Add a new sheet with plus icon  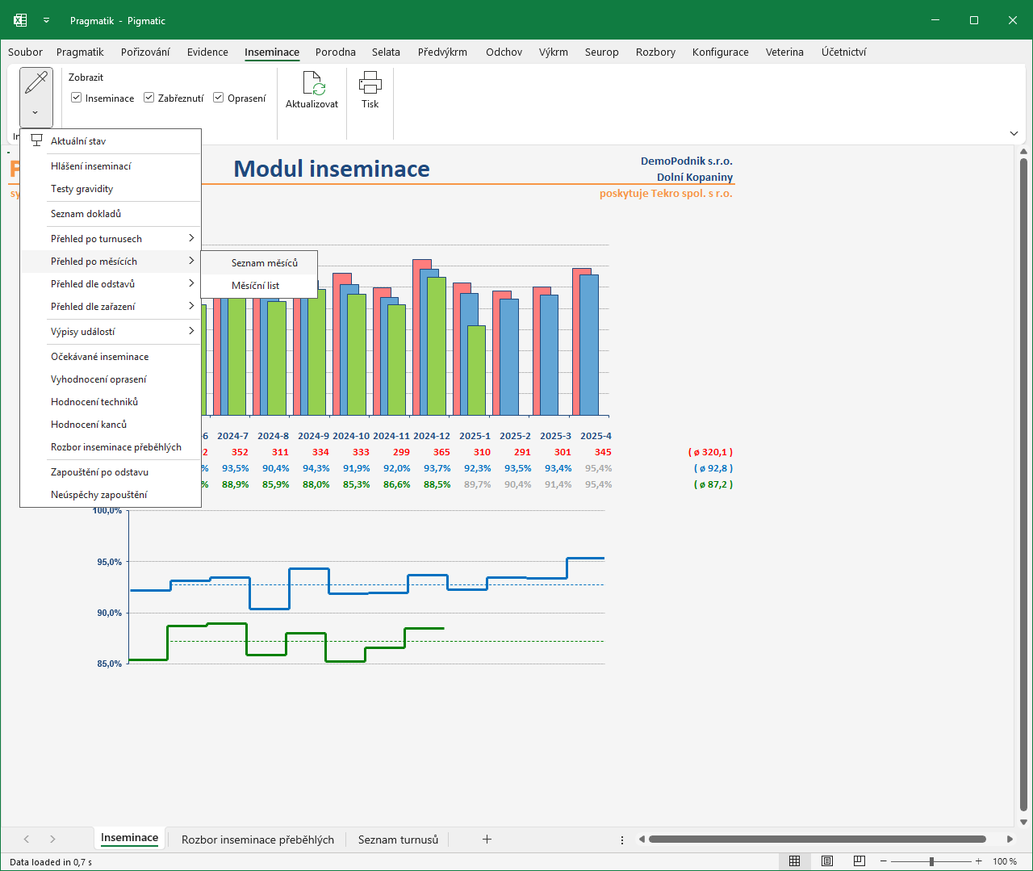487,840
